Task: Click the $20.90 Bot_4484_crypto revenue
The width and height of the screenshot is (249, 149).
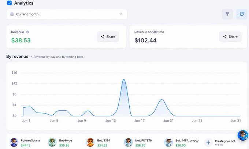Action: pos(181,145)
